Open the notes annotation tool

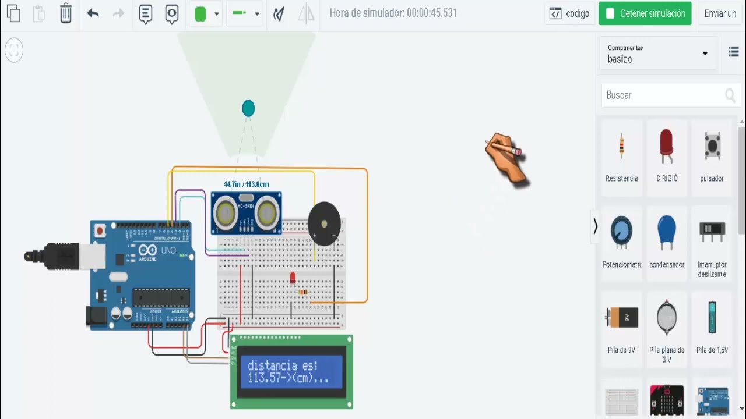pos(146,13)
